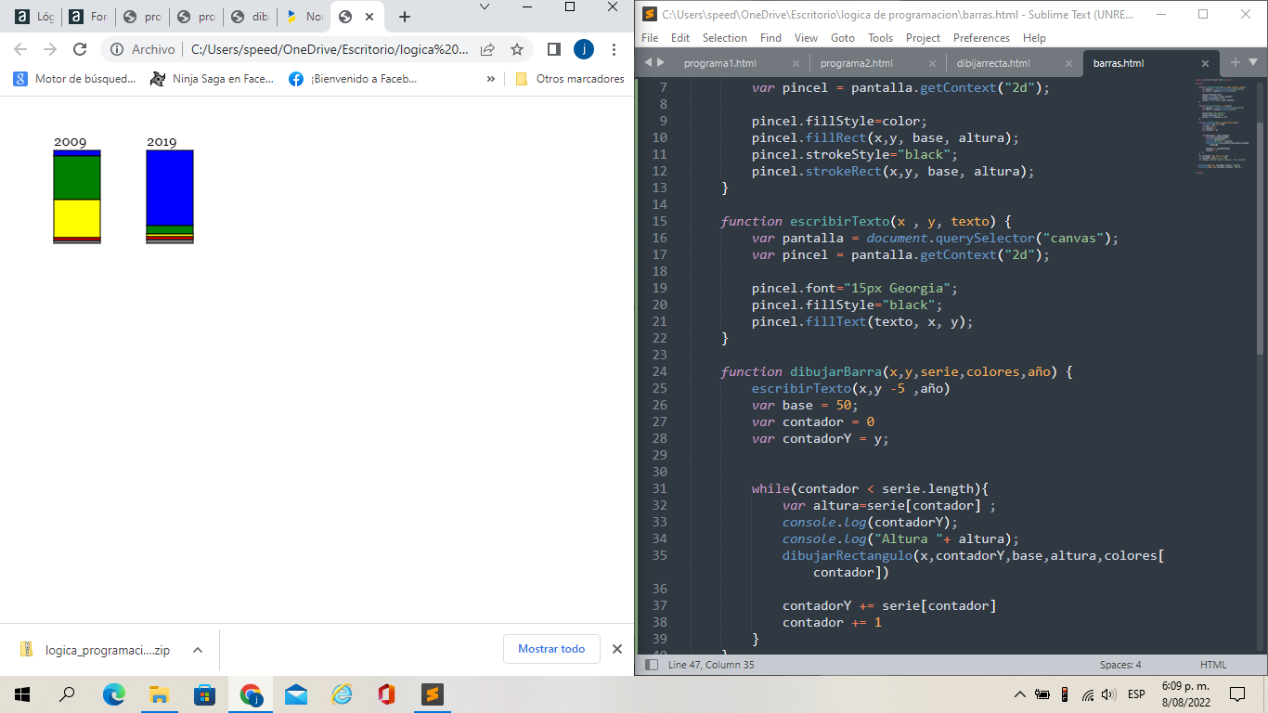
Task: Click the share icon in Chrome's address bar
Action: pyautogui.click(x=487, y=49)
